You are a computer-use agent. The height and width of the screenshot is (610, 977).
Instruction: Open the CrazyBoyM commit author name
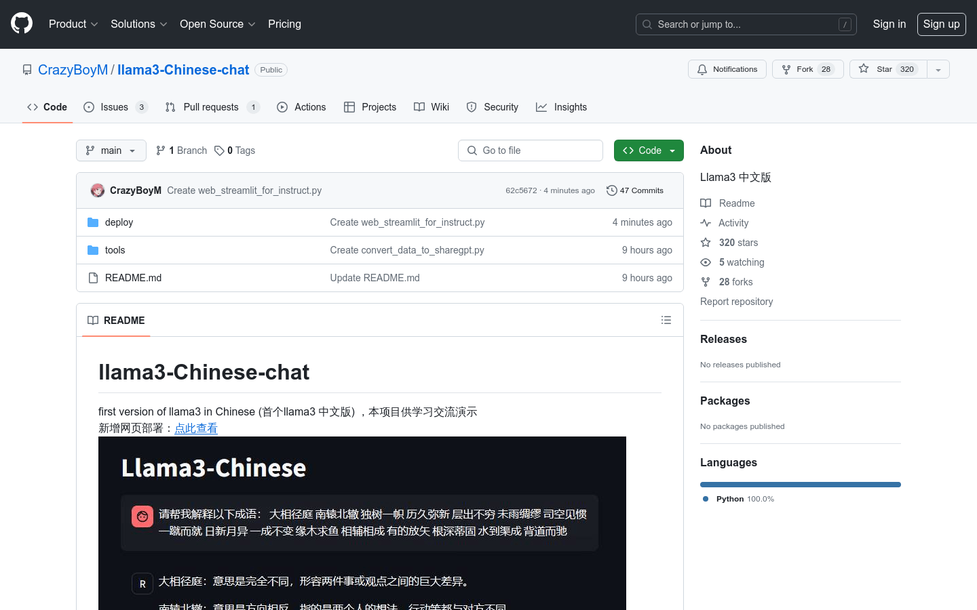click(x=136, y=190)
